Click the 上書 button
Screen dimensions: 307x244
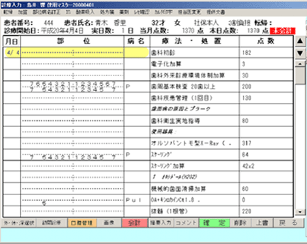tap(262, 223)
